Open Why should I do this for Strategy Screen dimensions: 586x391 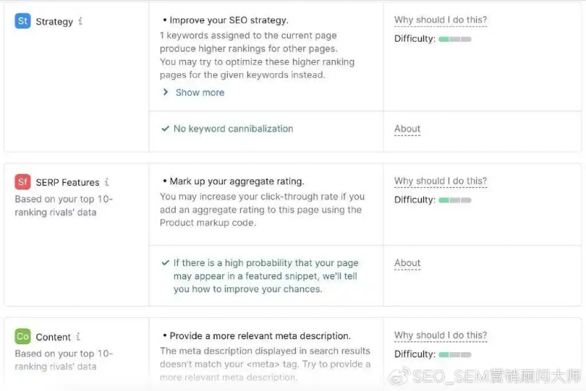[x=440, y=20]
